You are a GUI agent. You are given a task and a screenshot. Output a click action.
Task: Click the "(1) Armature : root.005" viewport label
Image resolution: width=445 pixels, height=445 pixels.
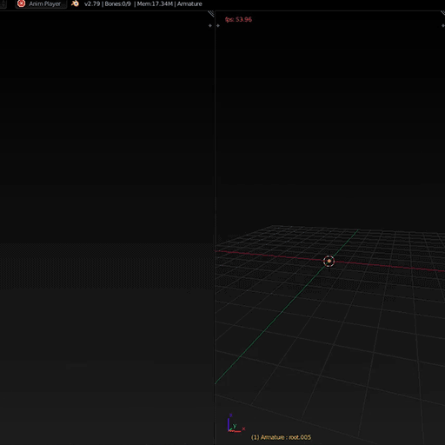point(281,437)
